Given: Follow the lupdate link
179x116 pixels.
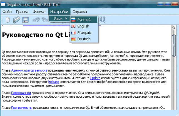Looking at the screenshot, I should [x=95, y=78].
